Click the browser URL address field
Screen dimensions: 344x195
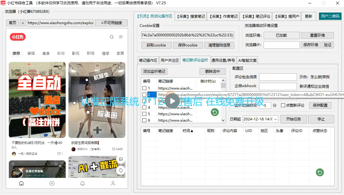[60, 23]
